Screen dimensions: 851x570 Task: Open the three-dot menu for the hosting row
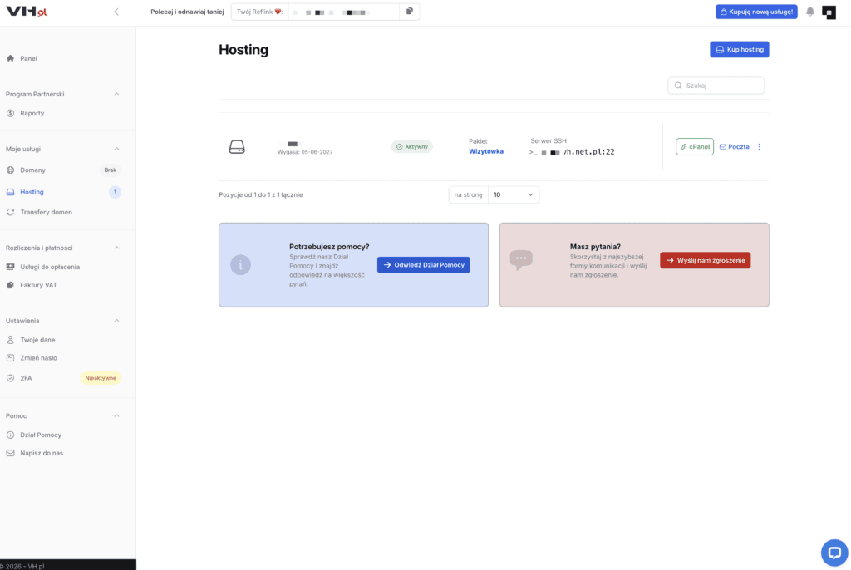(x=760, y=146)
